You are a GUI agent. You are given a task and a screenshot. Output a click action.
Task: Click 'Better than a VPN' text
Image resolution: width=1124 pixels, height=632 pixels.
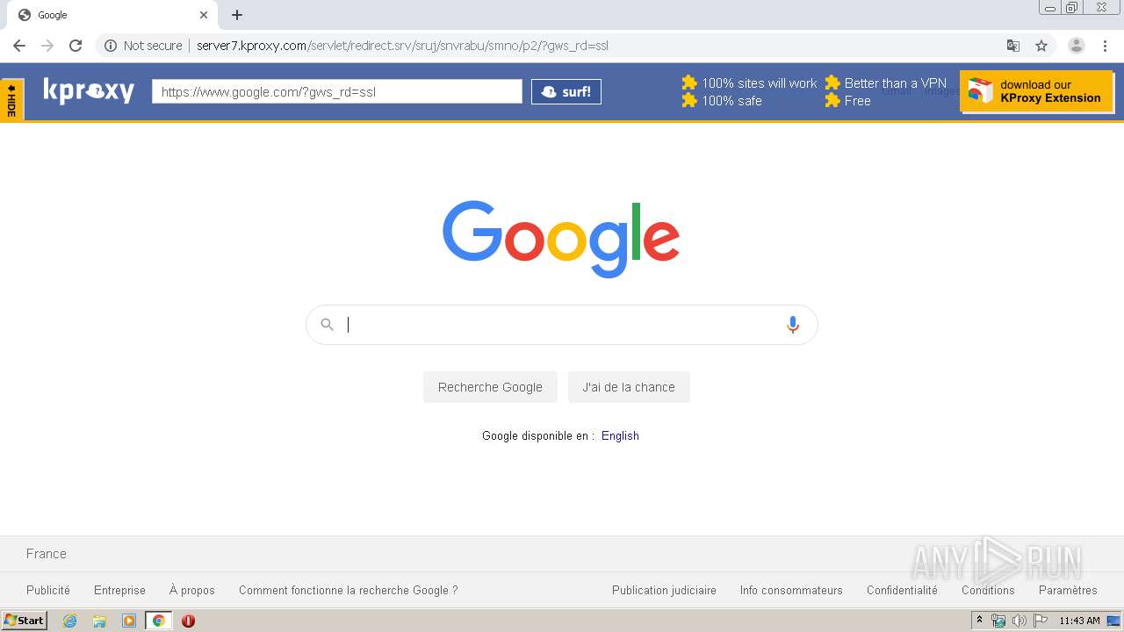tap(896, 83)
